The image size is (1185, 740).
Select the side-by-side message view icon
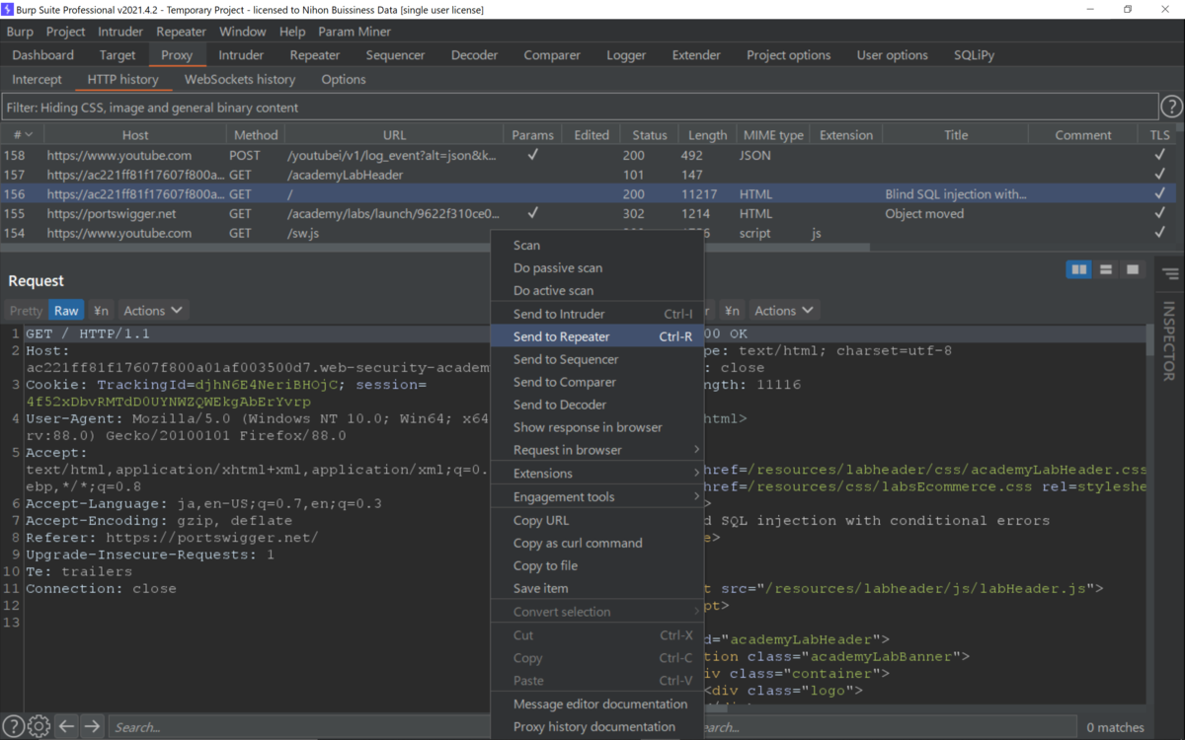tap(1077, 268)
